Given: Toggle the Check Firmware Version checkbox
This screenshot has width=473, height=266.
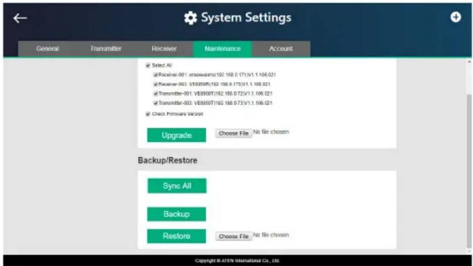Looking at the screenshot, I should pyautogui.click(x=148, y=114).
